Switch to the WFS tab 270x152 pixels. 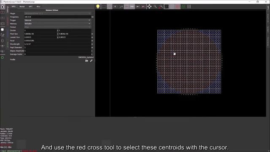pos(13,7)
